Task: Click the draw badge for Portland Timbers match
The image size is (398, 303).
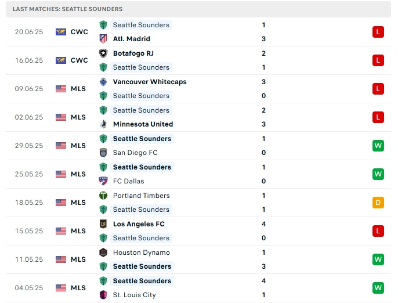Action: click(378, 203)
